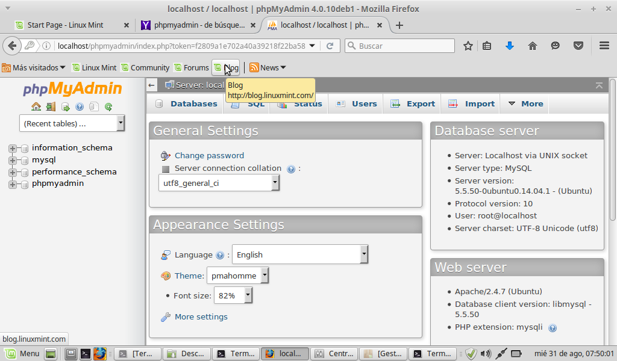The image size is (617, 361).
Task: Click the help icon beside PHP extension mysqli
Action: (553, 328)
